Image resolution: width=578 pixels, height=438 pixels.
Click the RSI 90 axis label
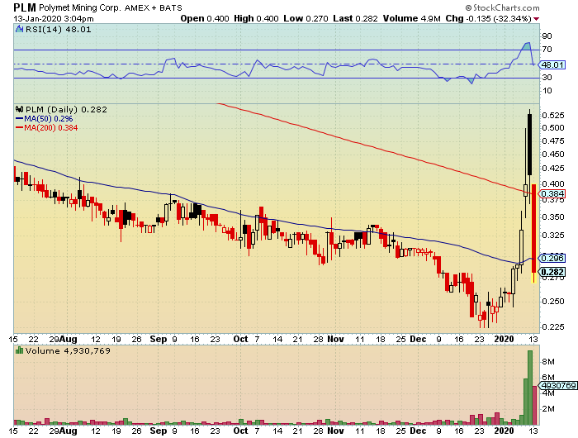[x=547, y=36]
